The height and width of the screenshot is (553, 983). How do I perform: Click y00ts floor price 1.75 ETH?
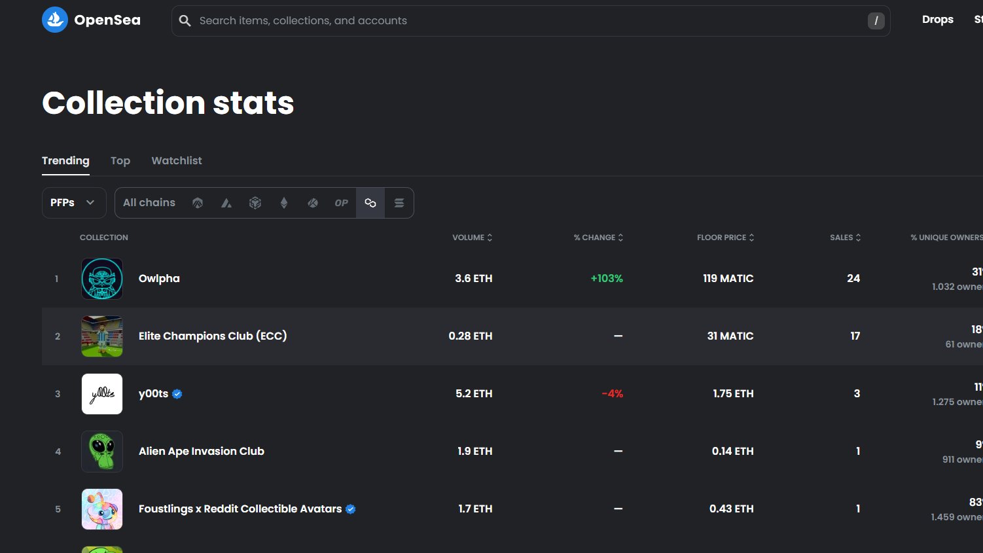point(734,394)
